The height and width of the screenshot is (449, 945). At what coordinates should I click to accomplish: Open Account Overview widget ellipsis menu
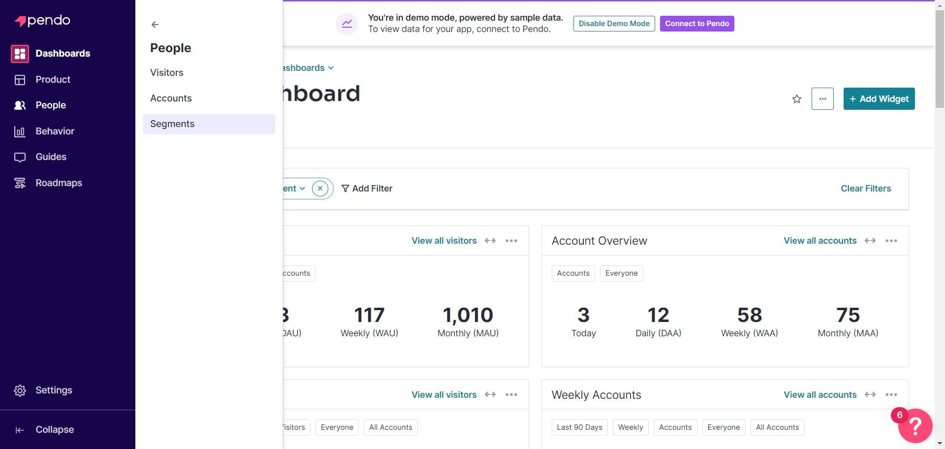coord(891,241)
